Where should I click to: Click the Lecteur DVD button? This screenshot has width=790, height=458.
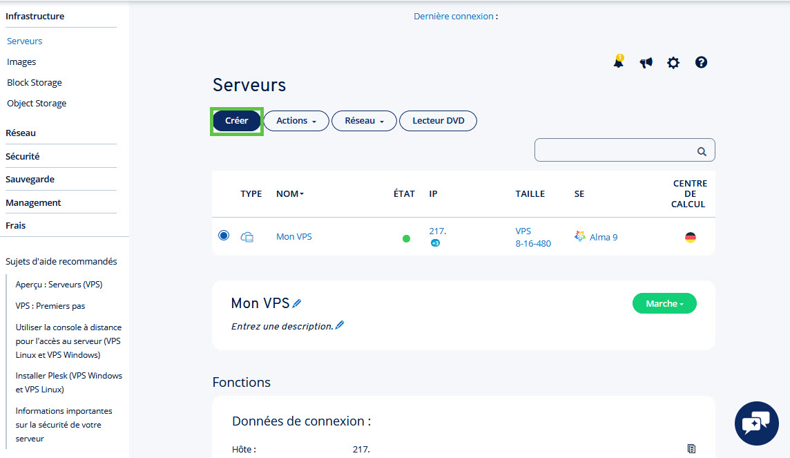[438, 121]
